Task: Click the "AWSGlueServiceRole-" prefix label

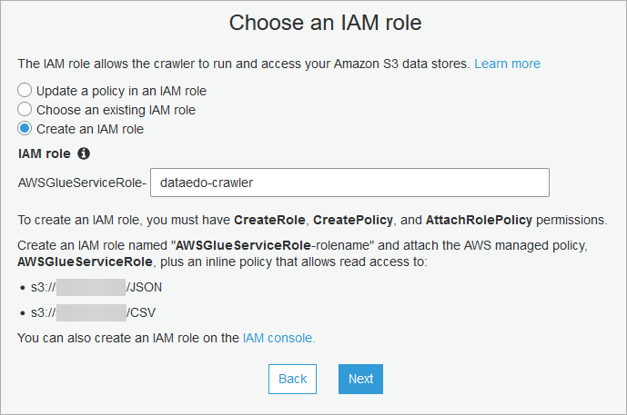Action: click(82, 183)
